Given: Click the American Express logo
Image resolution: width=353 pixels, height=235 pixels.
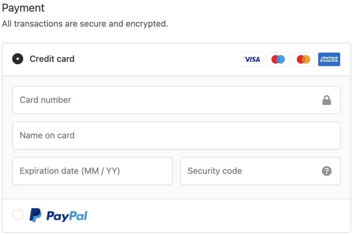Looking at the screenshot, I should [329, 59].
